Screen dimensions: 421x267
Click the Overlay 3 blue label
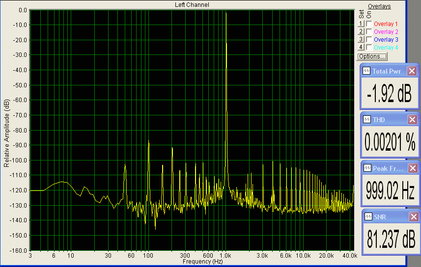tap(386, 39)
